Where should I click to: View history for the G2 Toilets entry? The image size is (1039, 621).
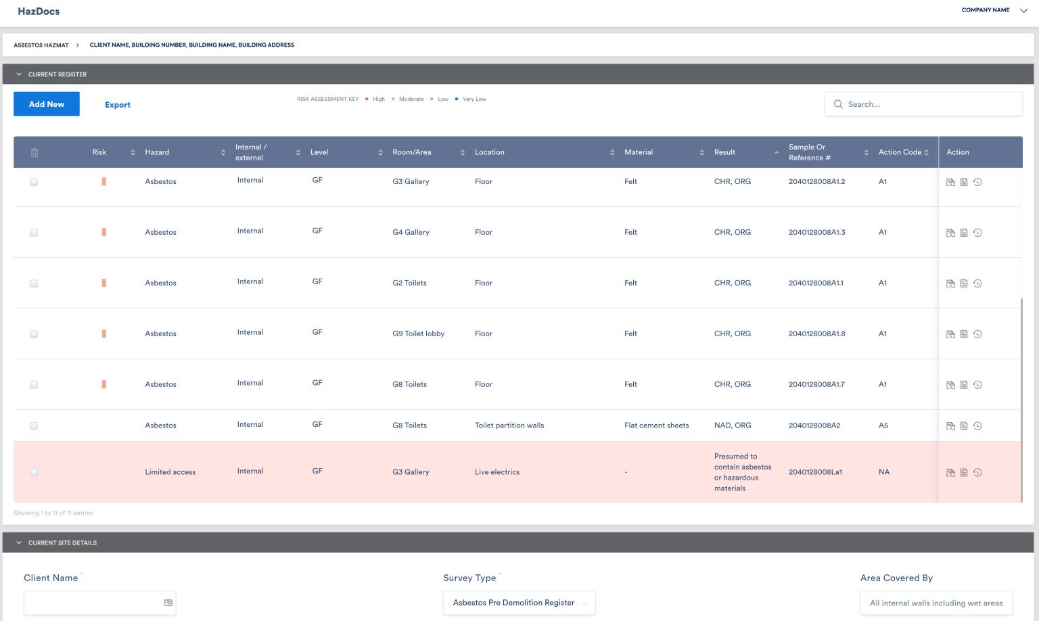[977, 283]
